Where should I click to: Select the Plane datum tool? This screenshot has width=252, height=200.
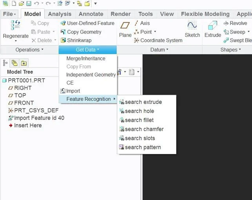tap(125, 26)
